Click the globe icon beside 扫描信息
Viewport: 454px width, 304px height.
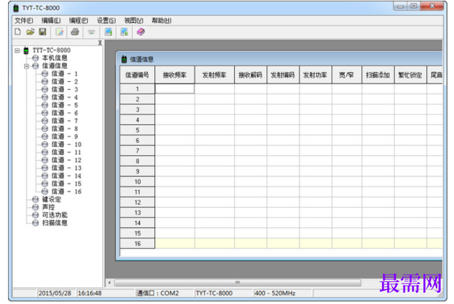[35, 223]
